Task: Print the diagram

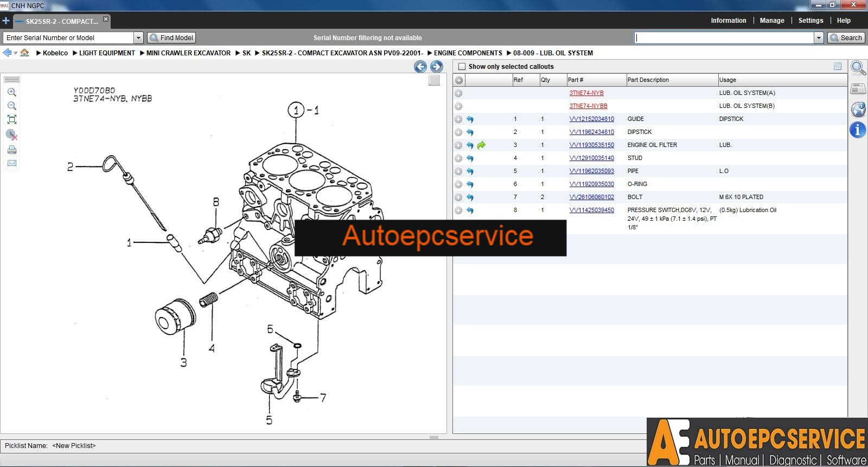Action: click(12, 150)
